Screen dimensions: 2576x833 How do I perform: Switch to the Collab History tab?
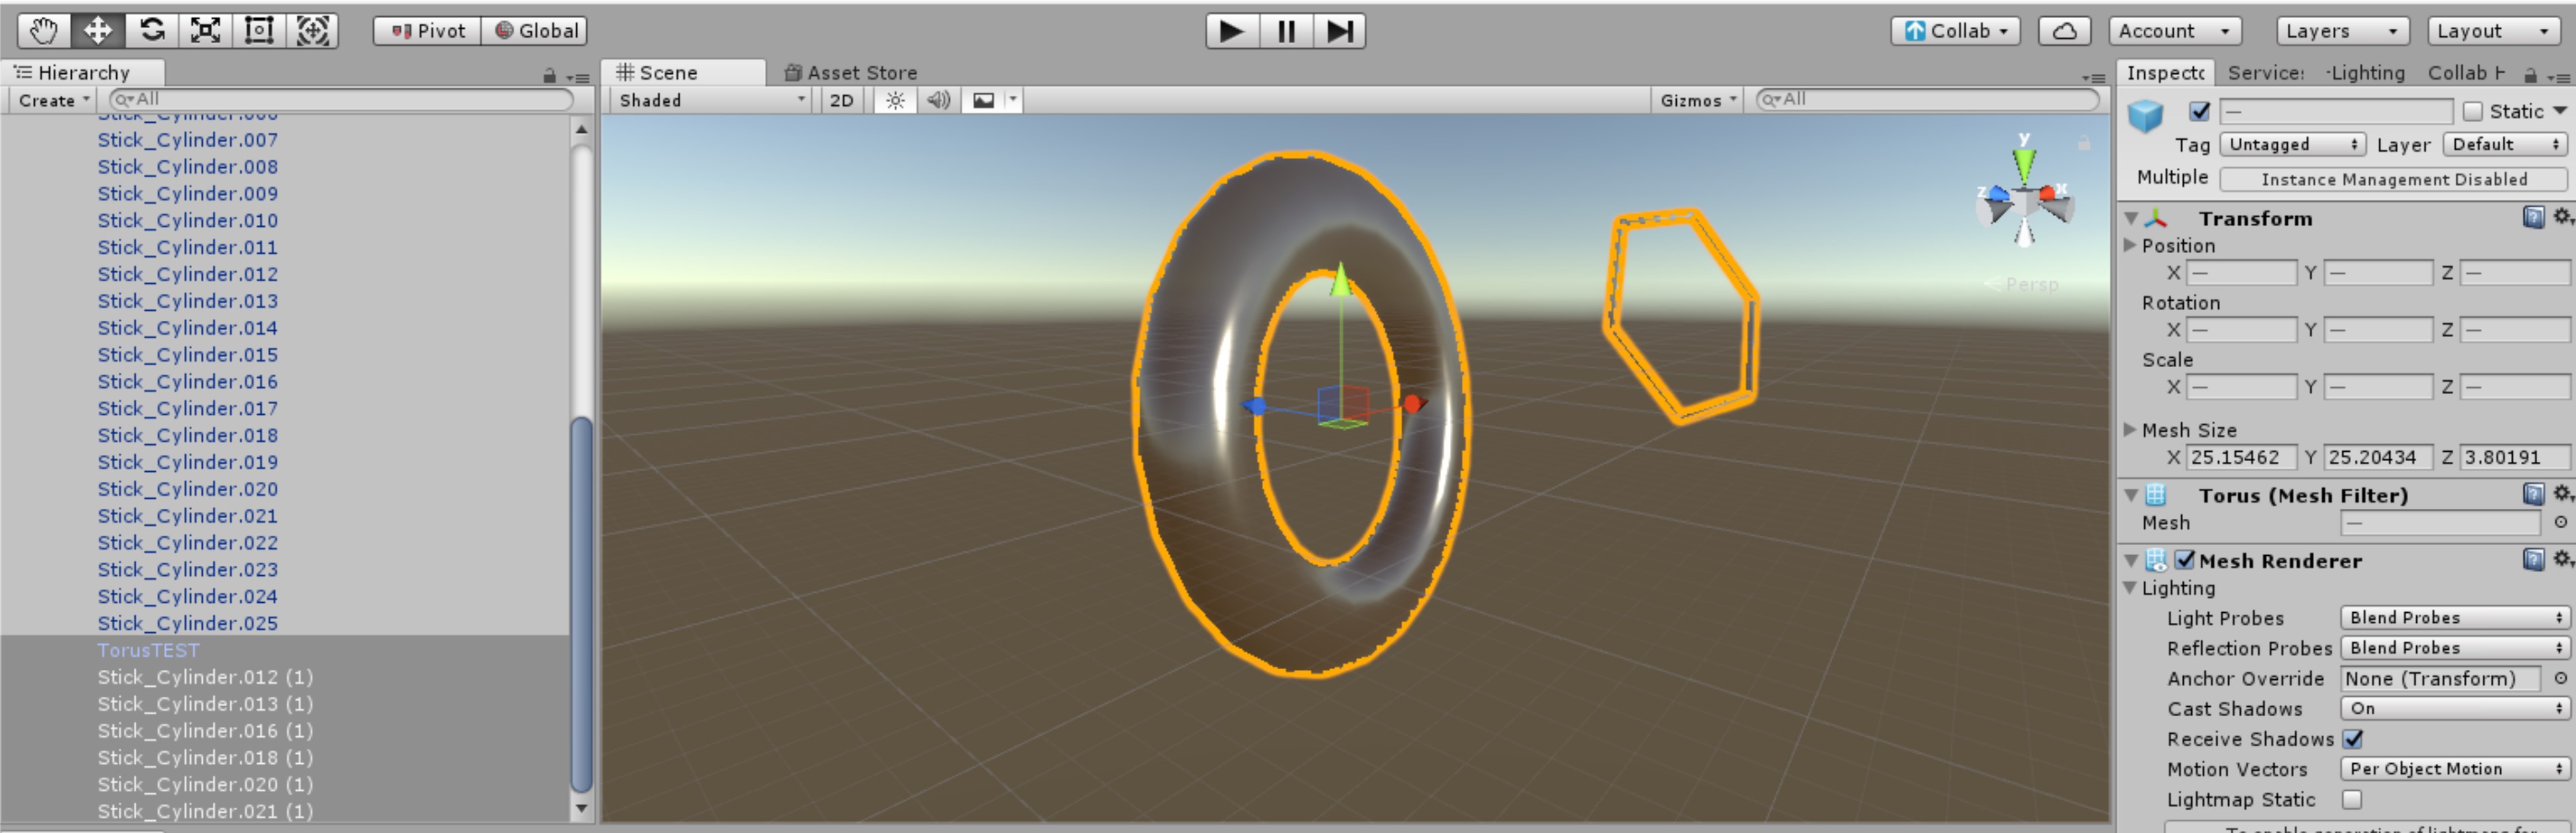click(2466, 72)
